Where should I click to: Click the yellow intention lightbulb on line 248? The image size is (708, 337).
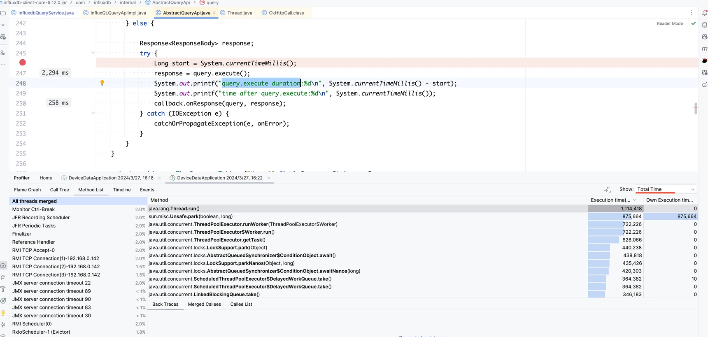tap(102, 83)
